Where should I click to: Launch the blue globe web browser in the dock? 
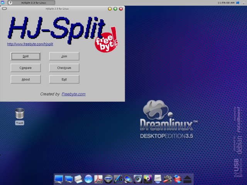(x=88, y=179)
